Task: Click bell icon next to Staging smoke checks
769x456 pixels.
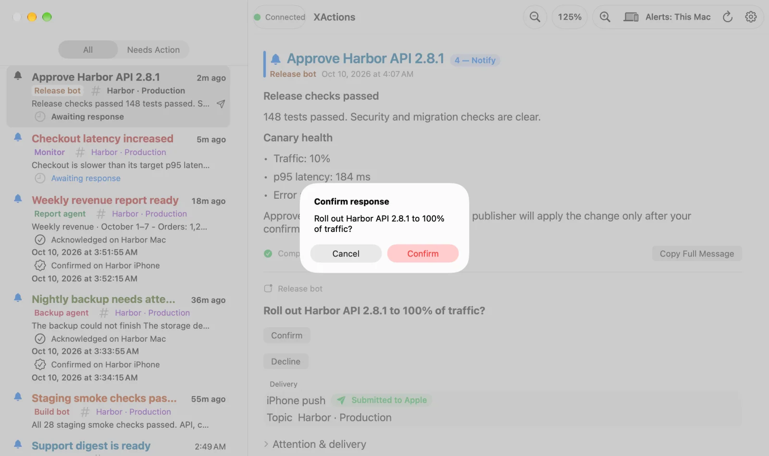Action: [18, 396]
